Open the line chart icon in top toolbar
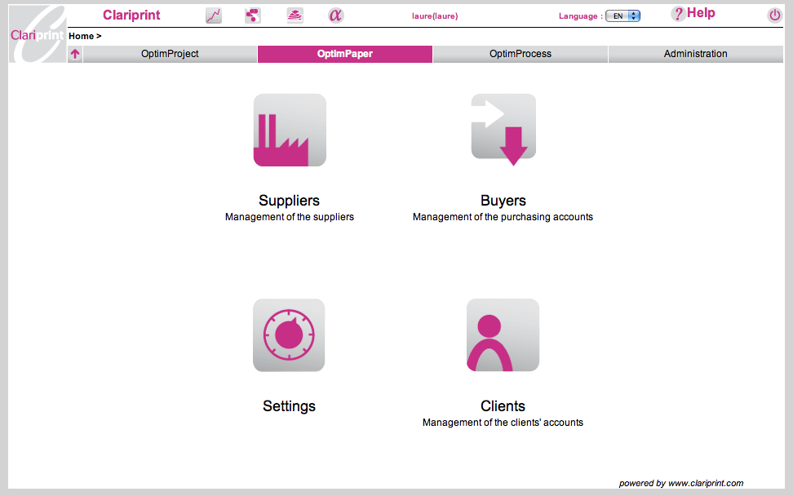Viewport: 793px width, 496px height. coord(214,15)
